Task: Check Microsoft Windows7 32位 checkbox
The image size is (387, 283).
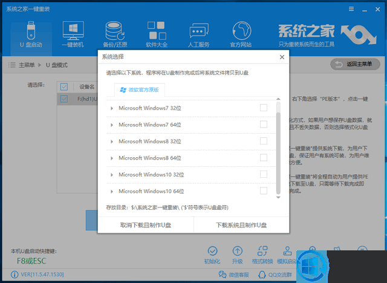Action: (x=264, y=108)
